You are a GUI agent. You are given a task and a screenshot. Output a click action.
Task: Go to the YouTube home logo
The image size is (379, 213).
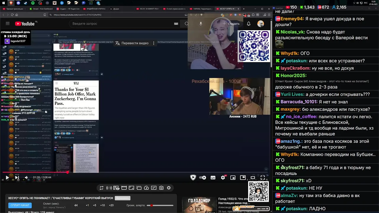point(25,24)
